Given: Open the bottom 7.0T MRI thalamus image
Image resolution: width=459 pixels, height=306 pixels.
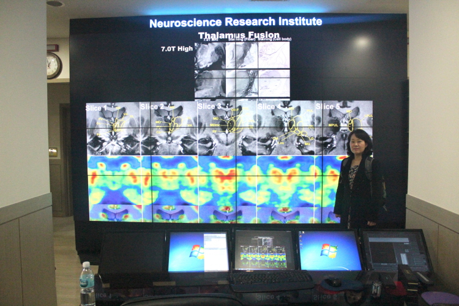Looking at the screenshot, I should (x=210, y=84).
